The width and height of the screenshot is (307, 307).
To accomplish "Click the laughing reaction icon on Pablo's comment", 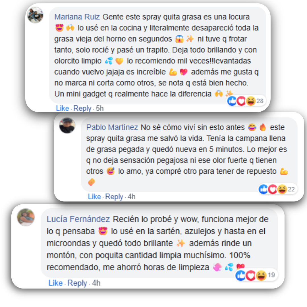I will (x=282, y=189).
